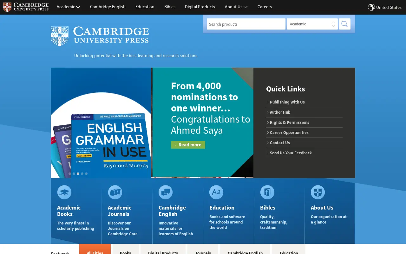Select the Journals featured tab
406x254 pixels.
203,250
